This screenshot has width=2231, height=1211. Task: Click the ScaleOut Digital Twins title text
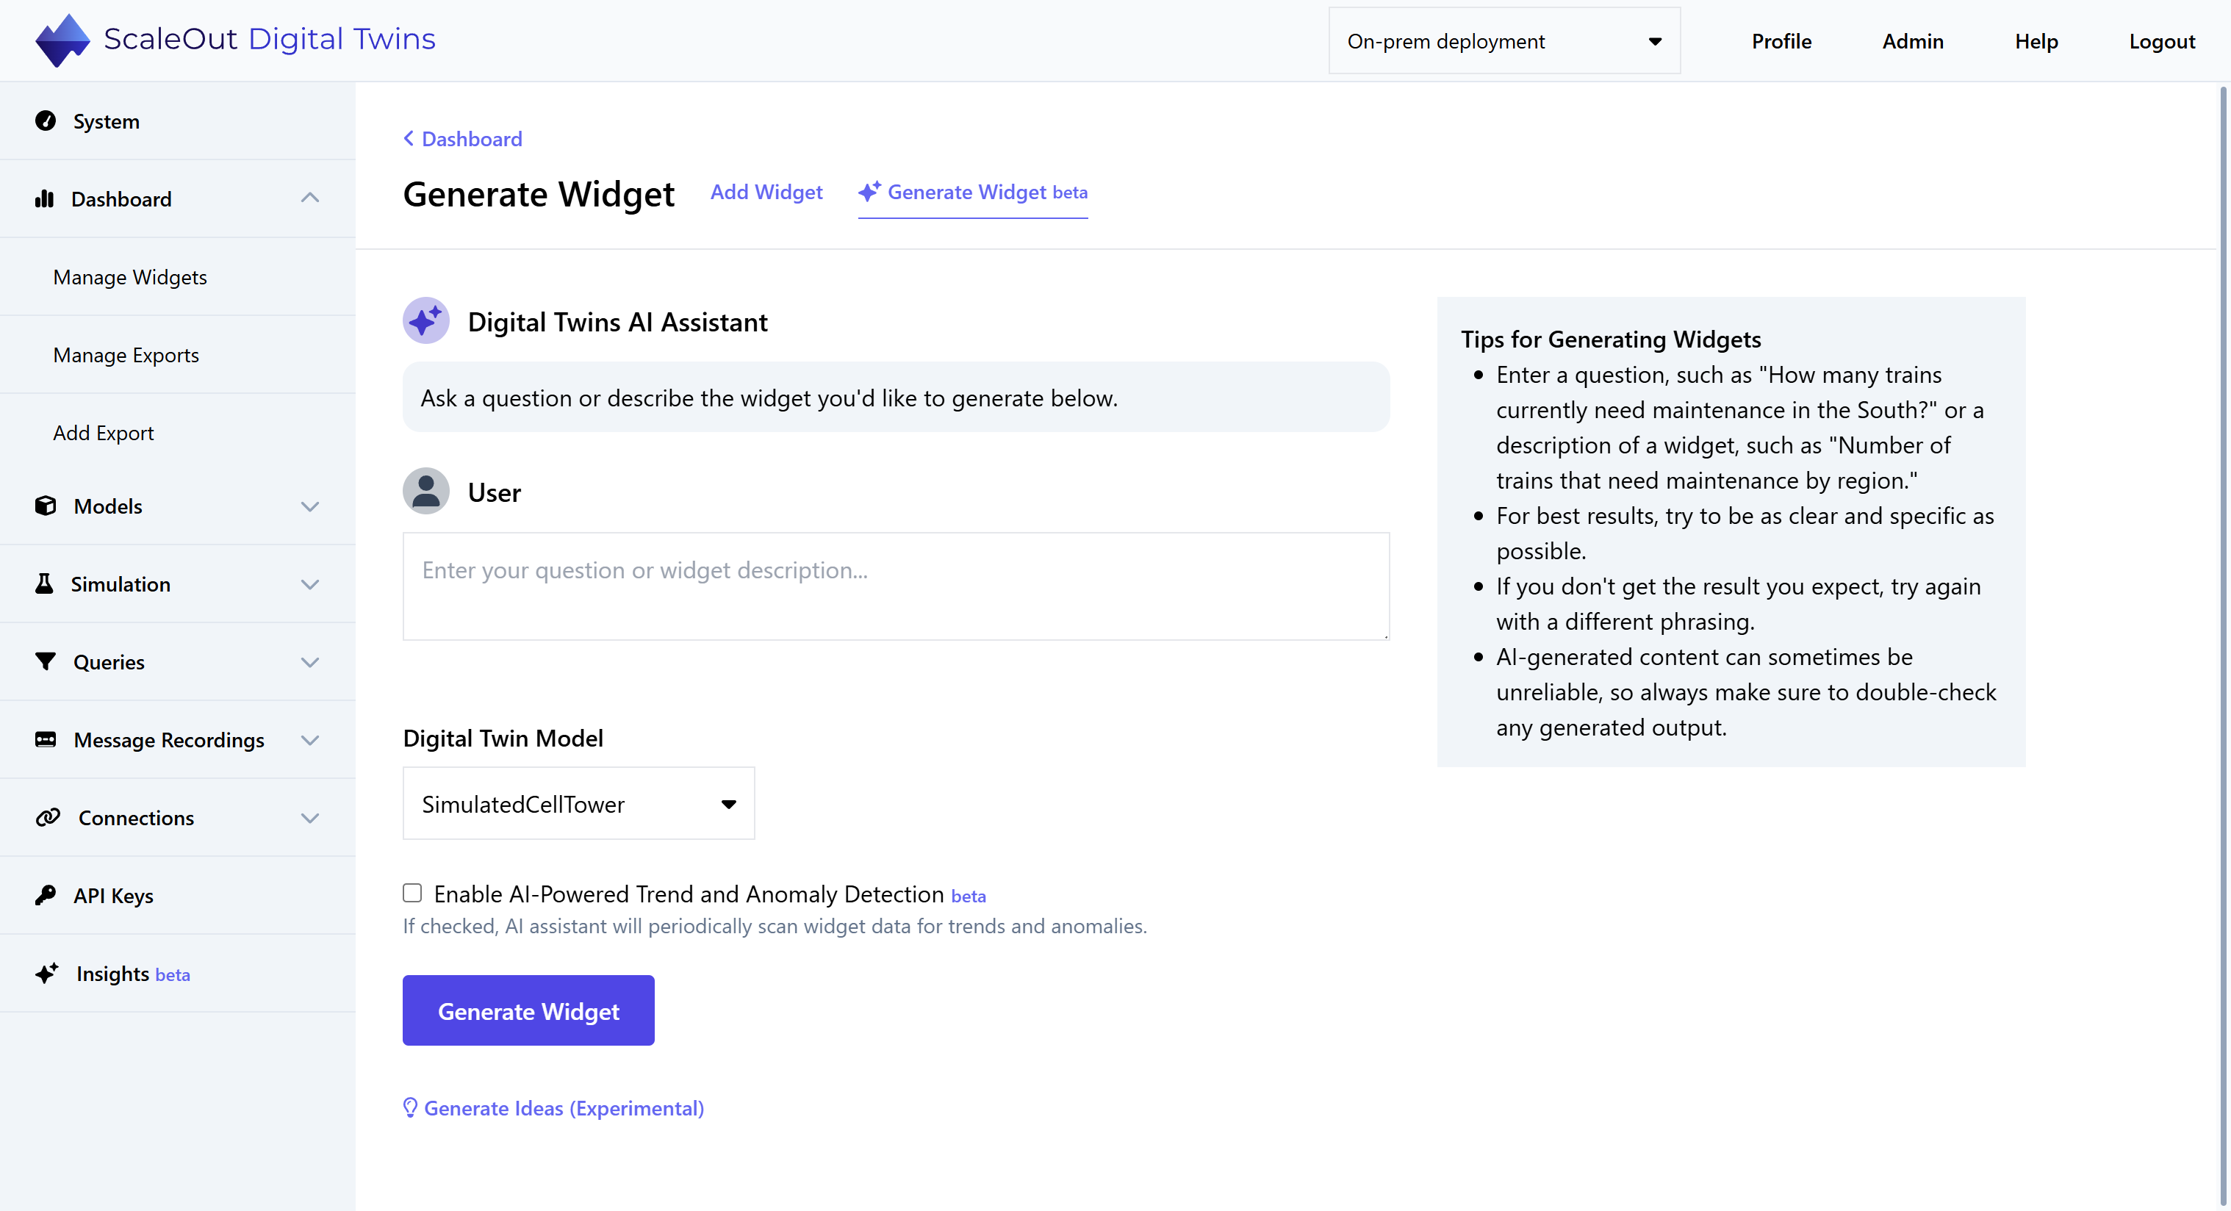[270, 39]
